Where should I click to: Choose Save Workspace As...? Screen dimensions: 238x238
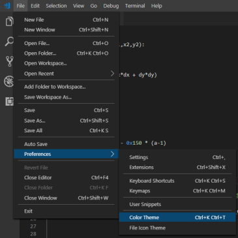point(66,97)
